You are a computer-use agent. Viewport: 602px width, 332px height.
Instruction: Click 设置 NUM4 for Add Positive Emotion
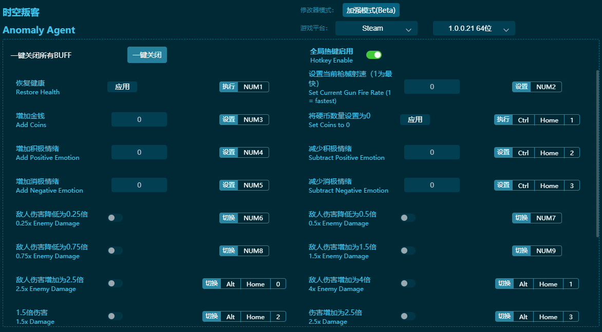[243, 152]
